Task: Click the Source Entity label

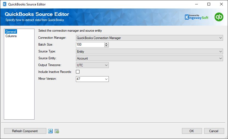Action: coord(47,58)
